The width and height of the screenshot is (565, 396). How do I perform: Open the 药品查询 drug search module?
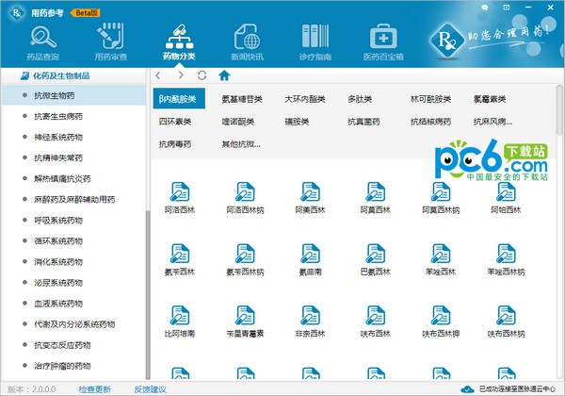tap(44, 42)
